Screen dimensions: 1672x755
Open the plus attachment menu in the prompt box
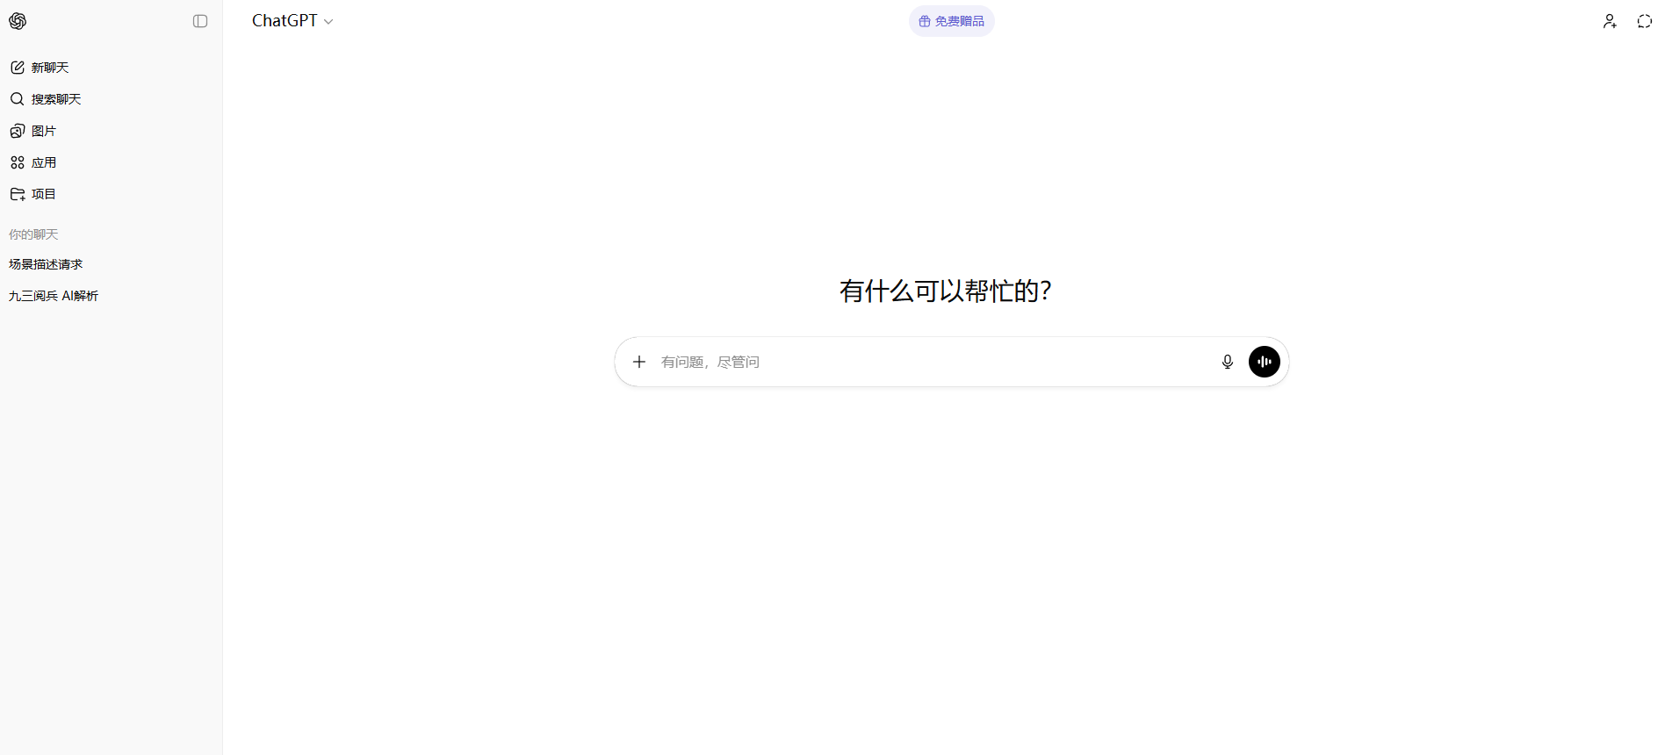(x=639, y=362)
